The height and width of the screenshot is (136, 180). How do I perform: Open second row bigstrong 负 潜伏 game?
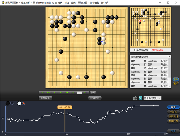point(149,64)
